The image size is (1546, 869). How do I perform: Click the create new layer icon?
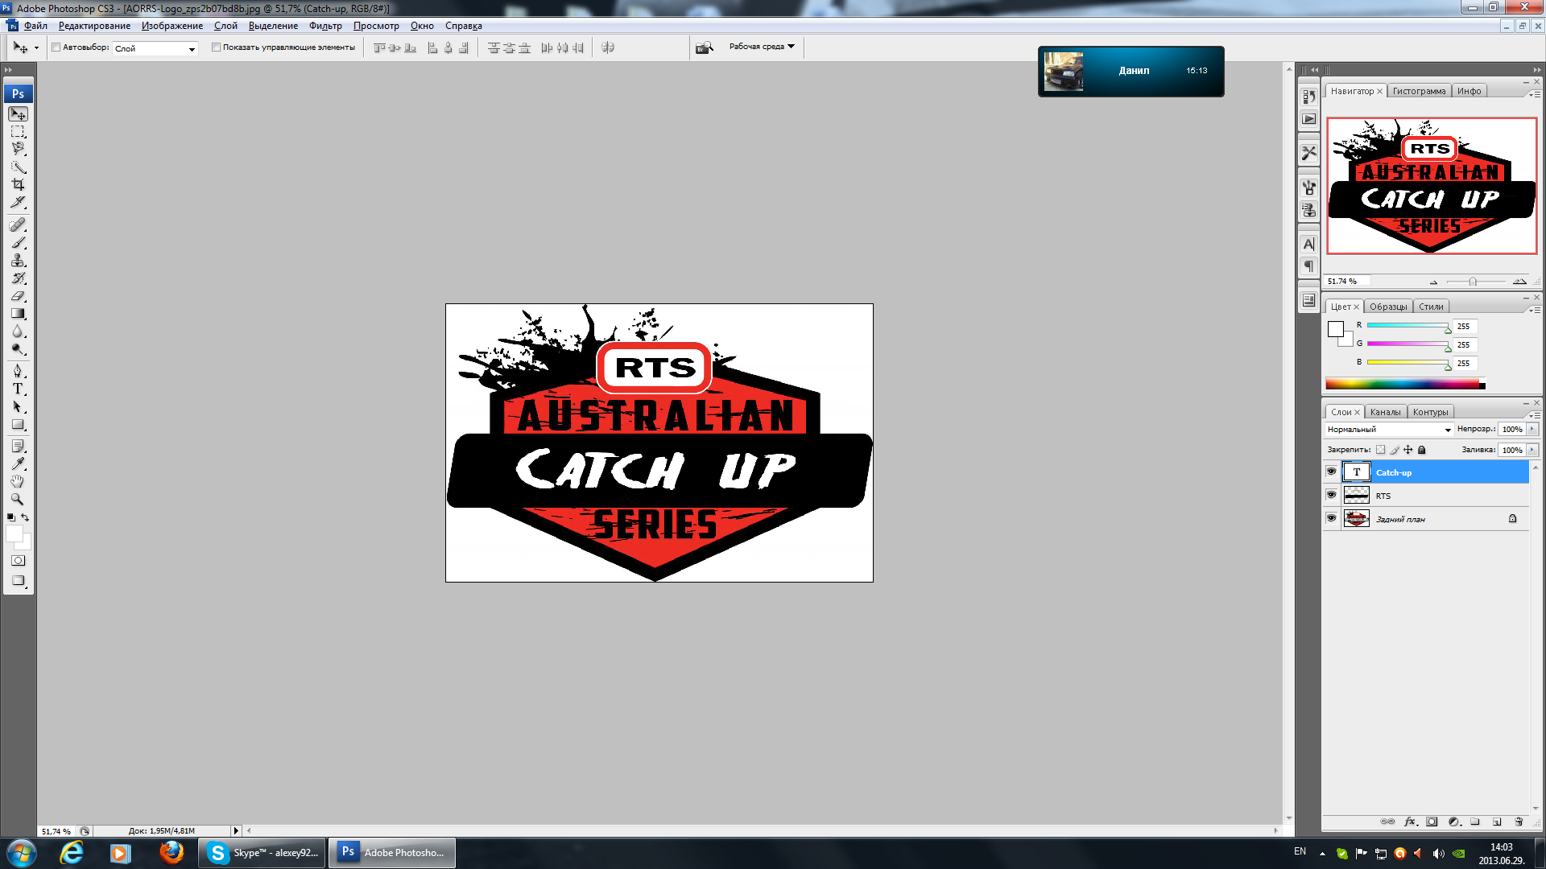tap(1497, 822)
